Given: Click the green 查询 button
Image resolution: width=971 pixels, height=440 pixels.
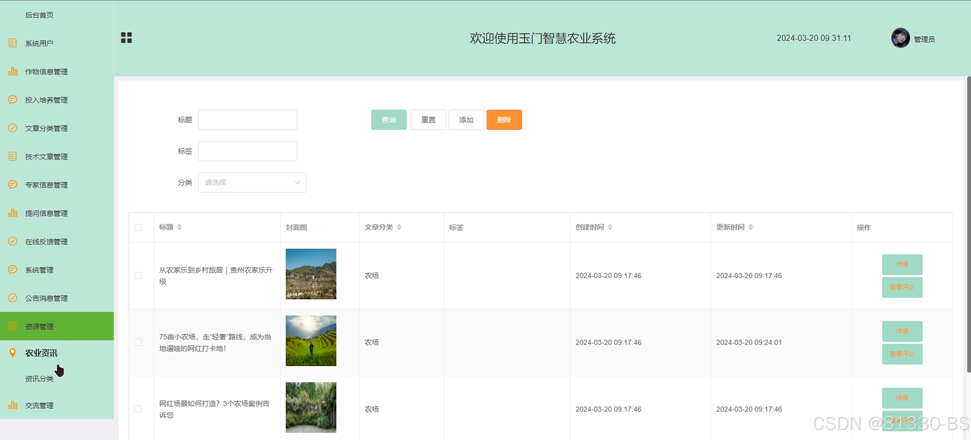Looking at the screenshot, I should pos(389,120).
